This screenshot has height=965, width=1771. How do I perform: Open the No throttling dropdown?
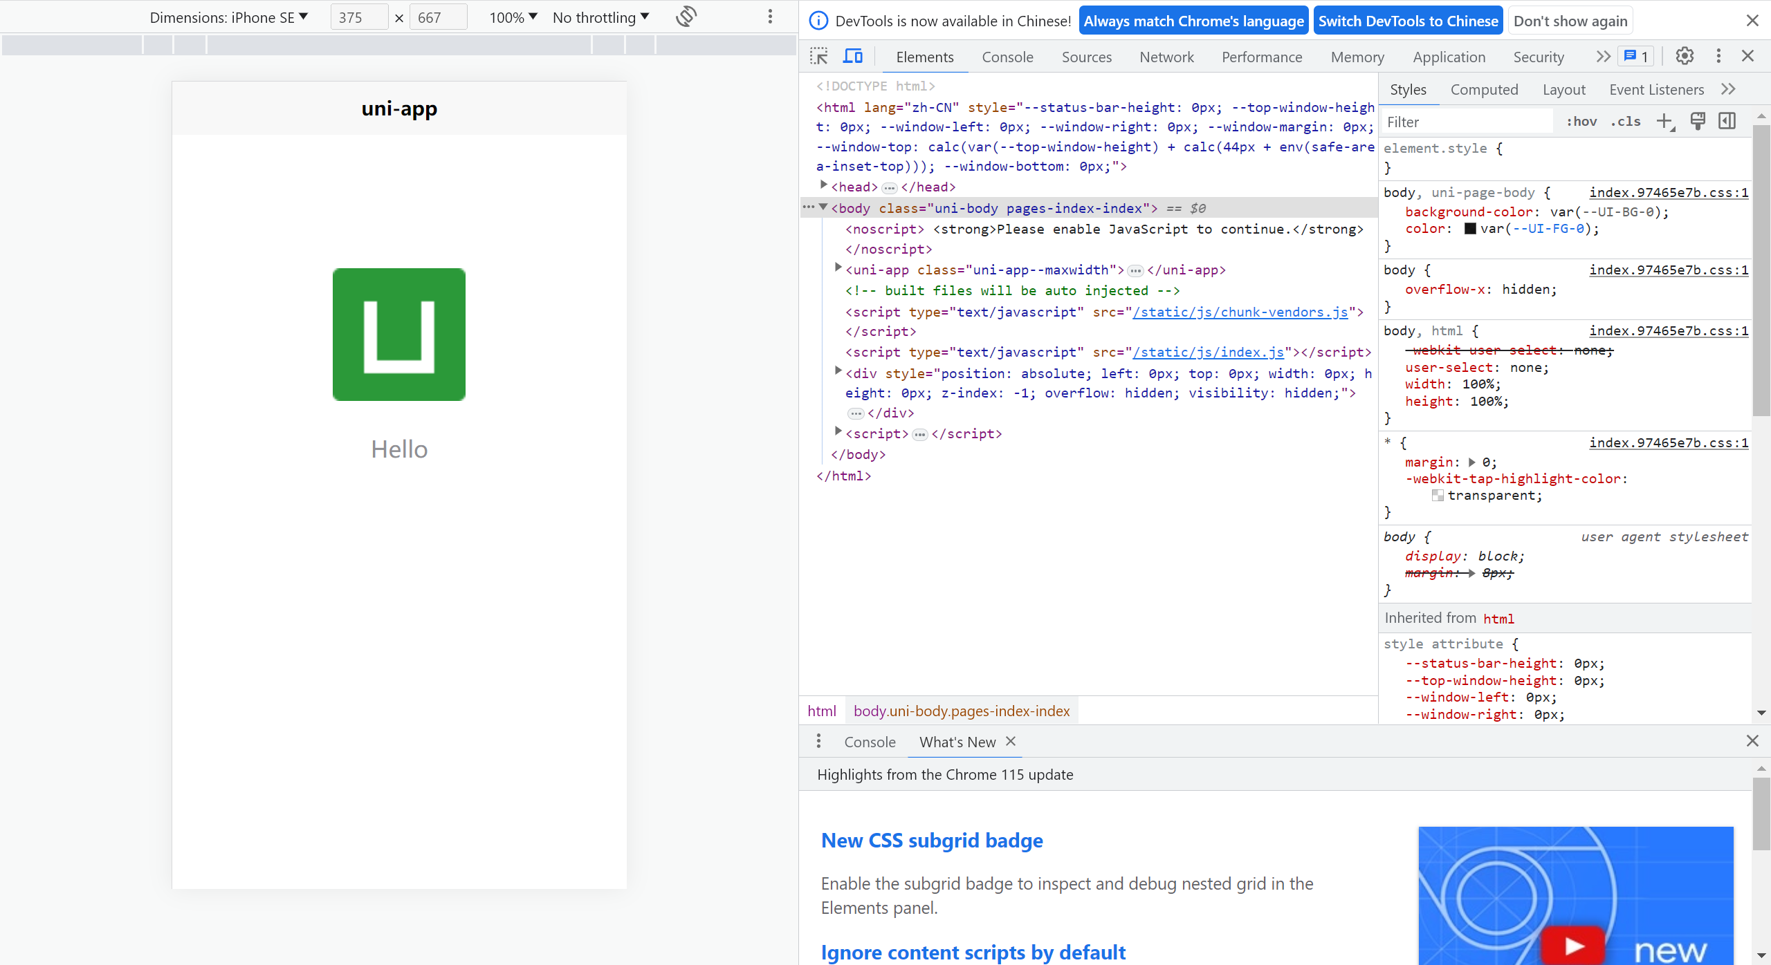pyautogui.click(x=601, y=17)
